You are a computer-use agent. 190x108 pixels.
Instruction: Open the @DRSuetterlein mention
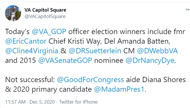tap(95, 51)
